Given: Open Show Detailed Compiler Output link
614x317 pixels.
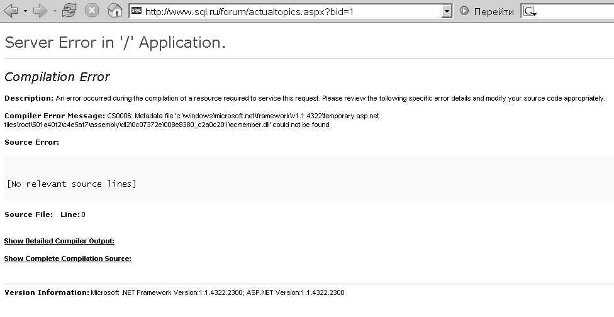Looking at the screenshot, I should (59, 241).
